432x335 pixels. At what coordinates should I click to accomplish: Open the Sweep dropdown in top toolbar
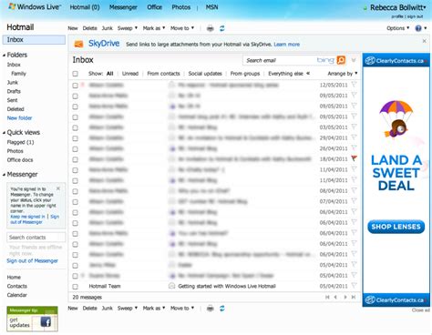128,28
